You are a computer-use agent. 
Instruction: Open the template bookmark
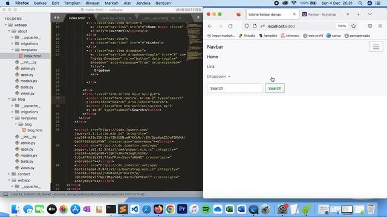[268, 36]
